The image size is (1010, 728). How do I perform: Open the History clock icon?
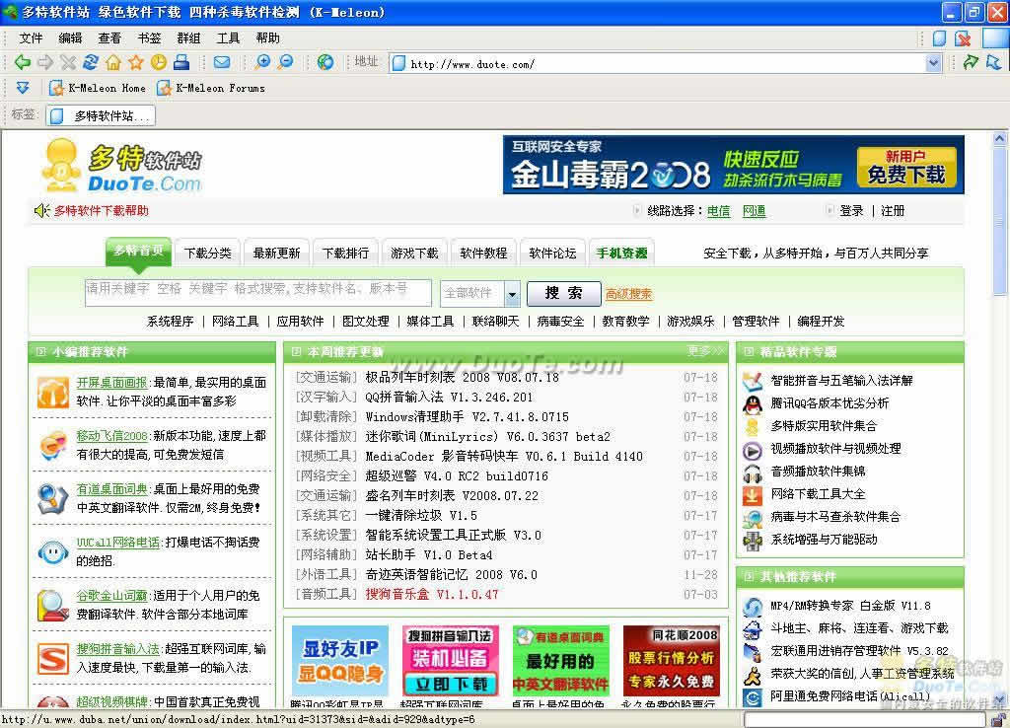[159, 62]
